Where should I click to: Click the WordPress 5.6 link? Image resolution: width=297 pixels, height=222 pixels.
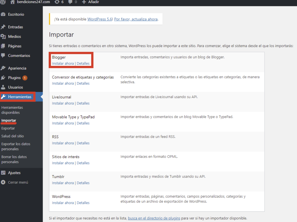point(100,19)
